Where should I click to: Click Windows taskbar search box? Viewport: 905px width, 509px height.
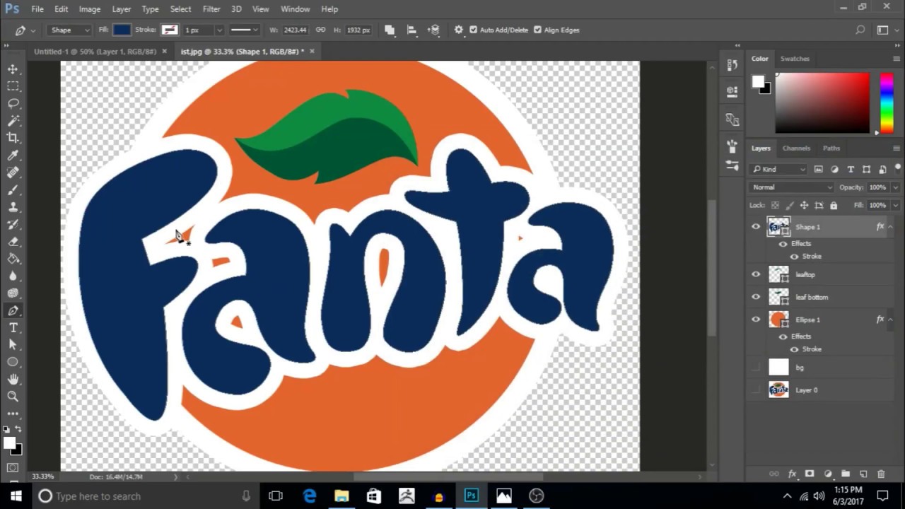(x=145, y=496)
